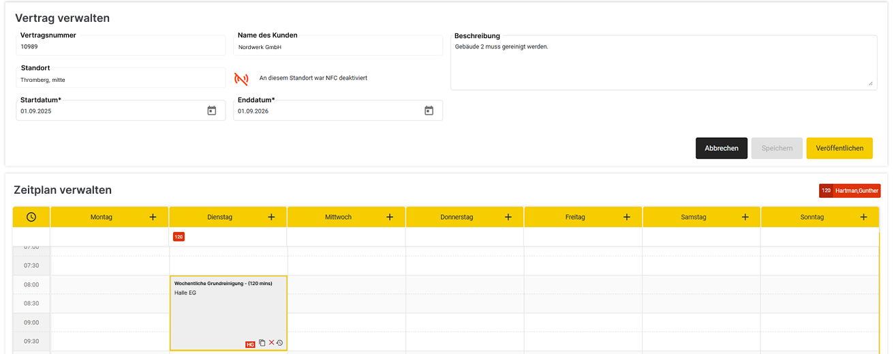Copy the Wochentliche Grundreinigung task
The height and width of the screenshot is (354, 894).
click(262, 343)
